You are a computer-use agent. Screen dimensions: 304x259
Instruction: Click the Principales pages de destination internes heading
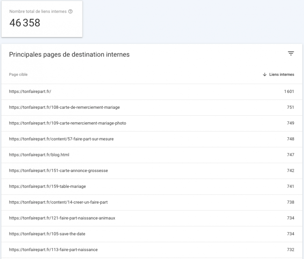(69, 55)
